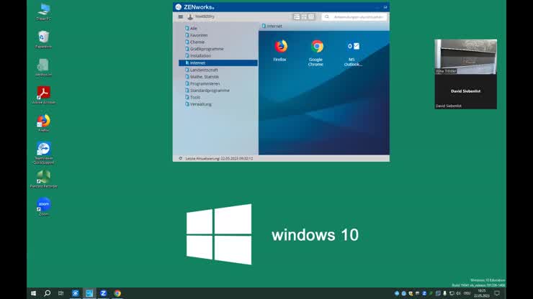The height and width of the screenshot is (299, 533).
Task: Open the ZENworks hamburger menu
Action: click(x=181, y=17)
